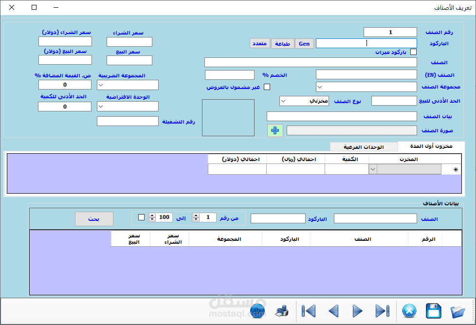
Task: Click the open folder icon in bottom toolbar
Action: coord(458,312)
